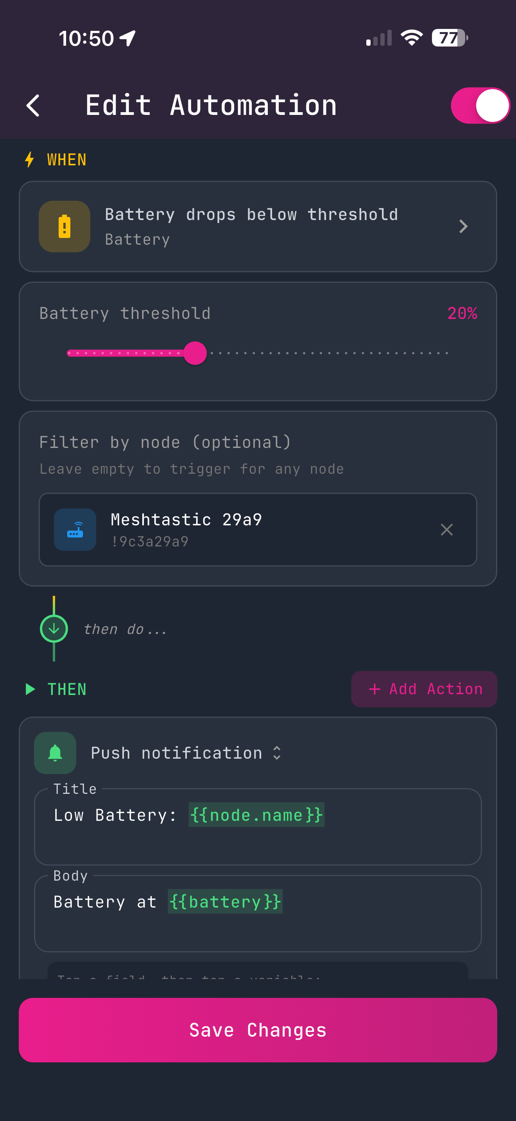Remove the Meshtastic 29a9 node filter
The height and width of the screenshot is (1121, 516).
[x=447, y=530]
